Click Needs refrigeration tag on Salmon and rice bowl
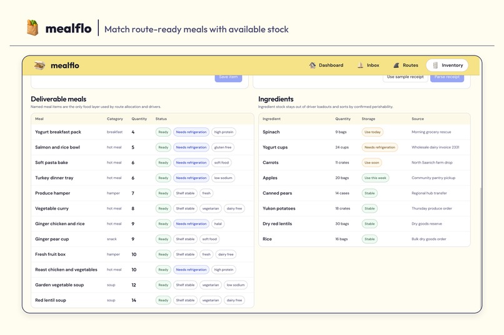 pos(191,147)
